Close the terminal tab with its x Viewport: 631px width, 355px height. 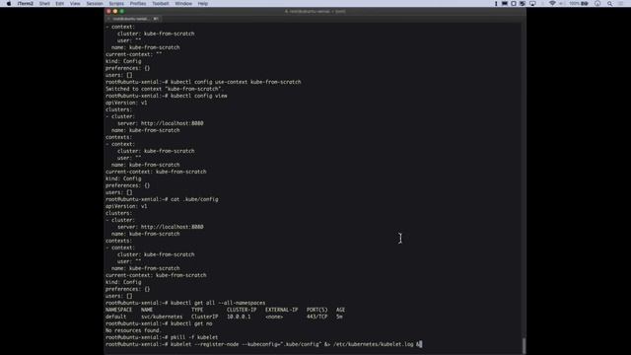108,19
